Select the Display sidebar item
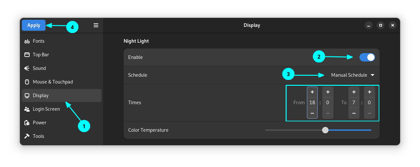This screenshot has width=420, height=167. pyautogui.click(x=61, y=95)
